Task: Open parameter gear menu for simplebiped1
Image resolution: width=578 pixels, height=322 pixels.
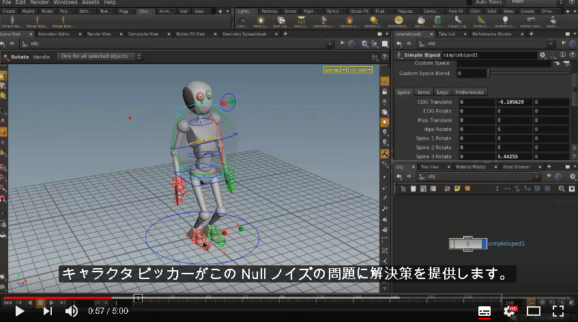Action: (x=543, y=55)
